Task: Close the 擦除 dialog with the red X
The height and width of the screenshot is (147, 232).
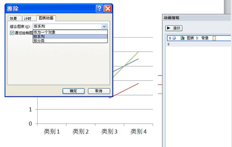Action: (x=108, y=8)
